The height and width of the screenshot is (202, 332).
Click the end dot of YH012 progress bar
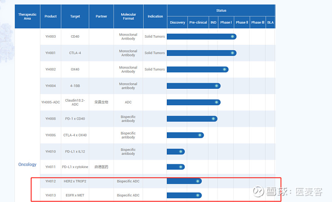(198, 181)
